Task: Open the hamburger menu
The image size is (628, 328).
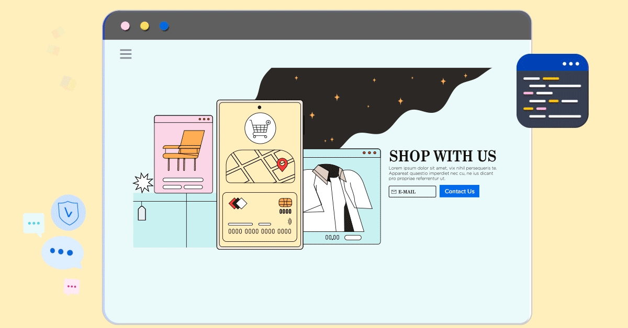Action: point(126,54)
